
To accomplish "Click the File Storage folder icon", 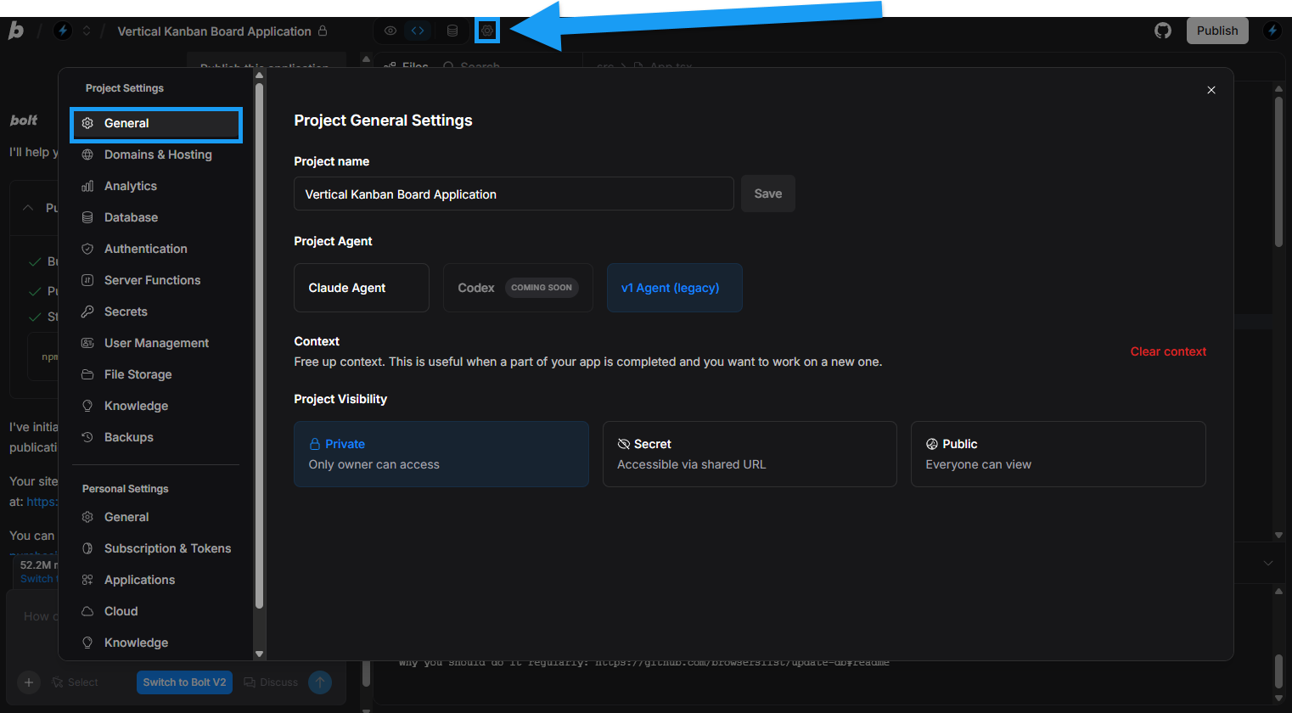I will tap(87, 374).
